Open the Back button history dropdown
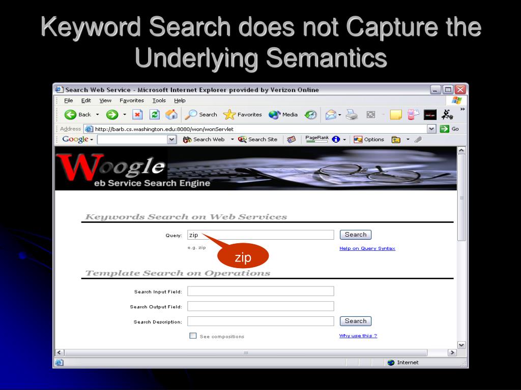 (97, 115)
